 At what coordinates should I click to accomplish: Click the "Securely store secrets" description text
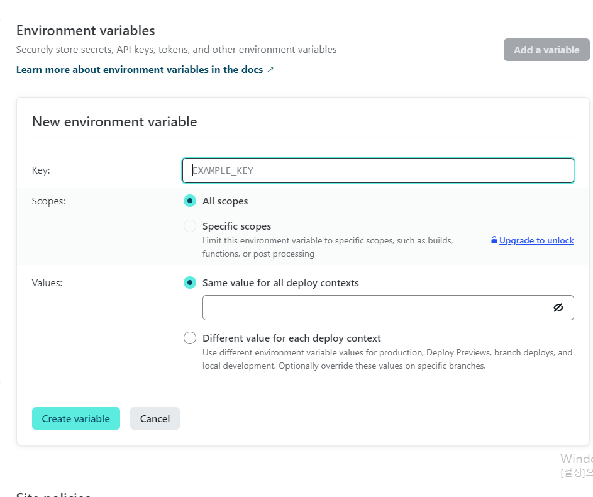[176, 50]
